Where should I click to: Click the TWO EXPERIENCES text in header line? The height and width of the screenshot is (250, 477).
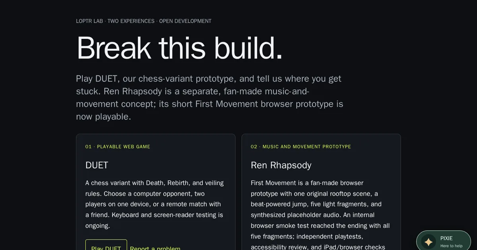coord(131,21)
